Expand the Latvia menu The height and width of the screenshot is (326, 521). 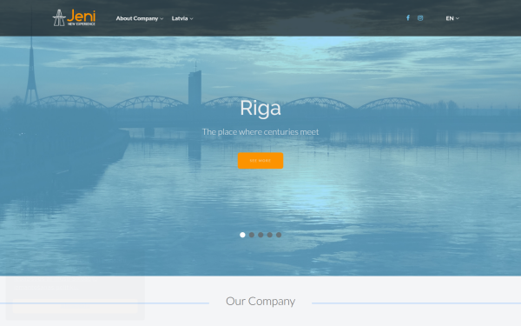pos(182,18)
